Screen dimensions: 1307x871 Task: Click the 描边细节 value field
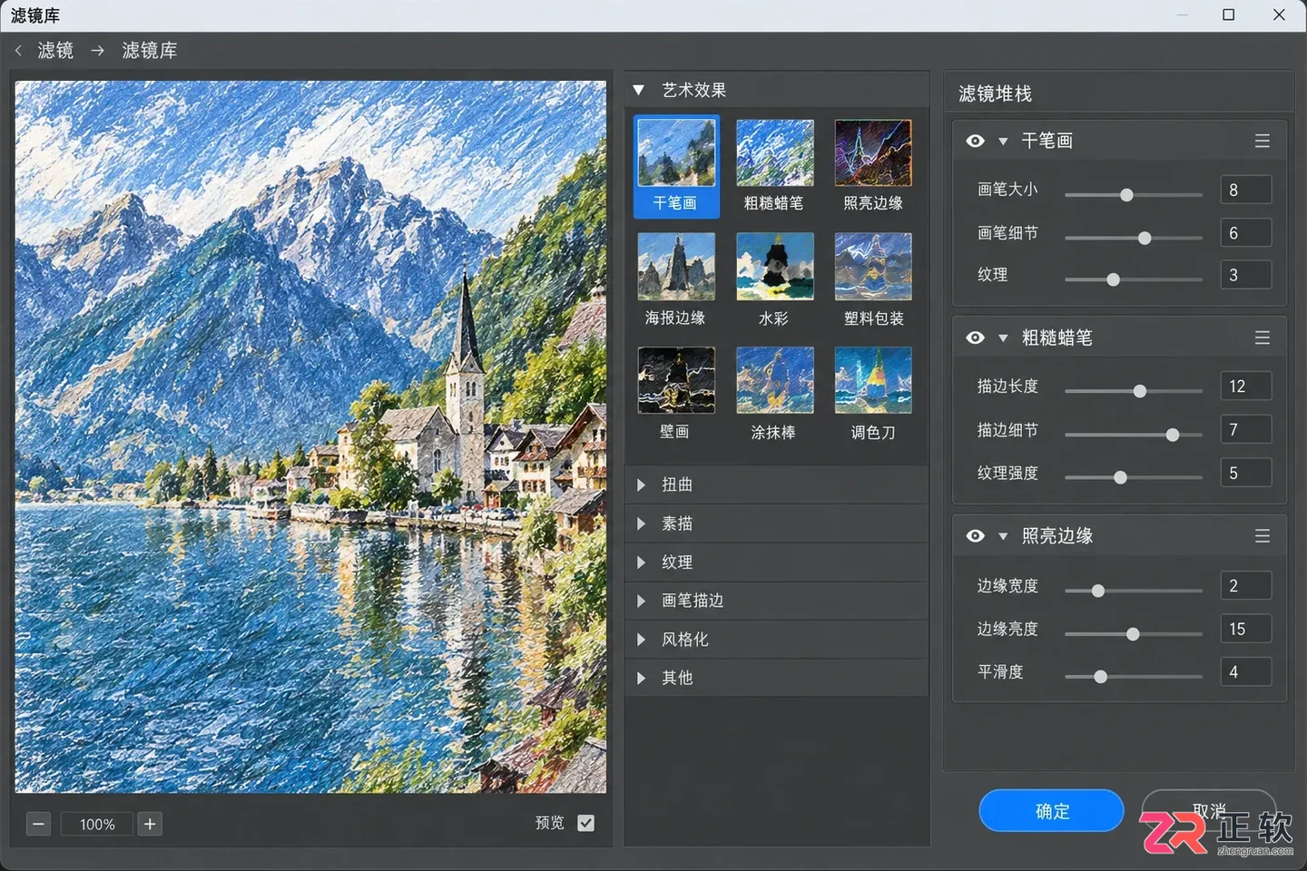click(1246, 430)
